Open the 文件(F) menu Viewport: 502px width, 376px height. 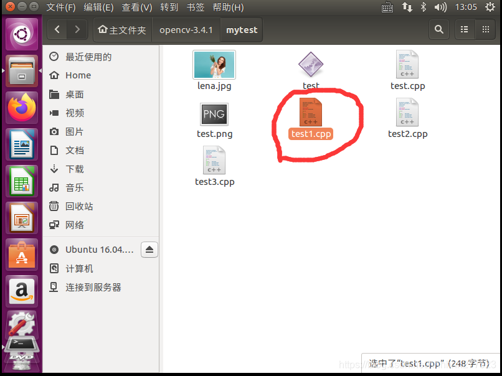[x=60, y=7]
